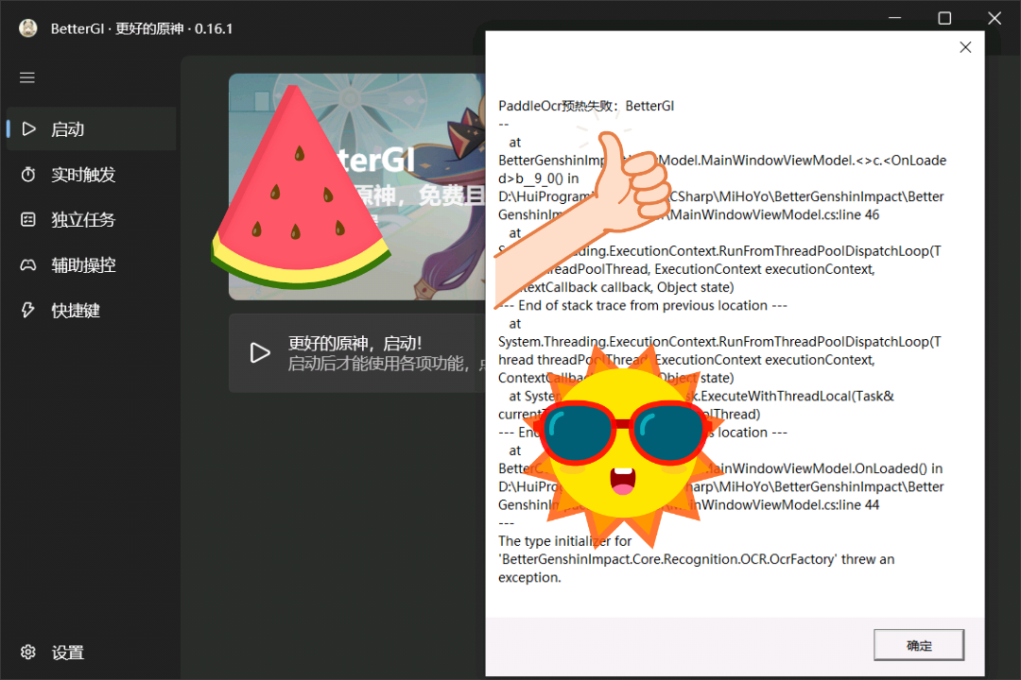Click the lightning bolt icon beside 快捷键
This screenshot has height=680, width=1021.
click(28, 311)
